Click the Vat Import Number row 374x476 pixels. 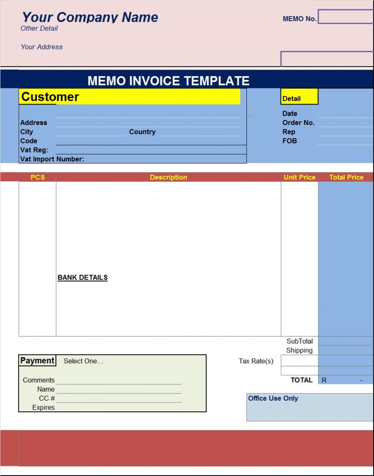point(165,159)
